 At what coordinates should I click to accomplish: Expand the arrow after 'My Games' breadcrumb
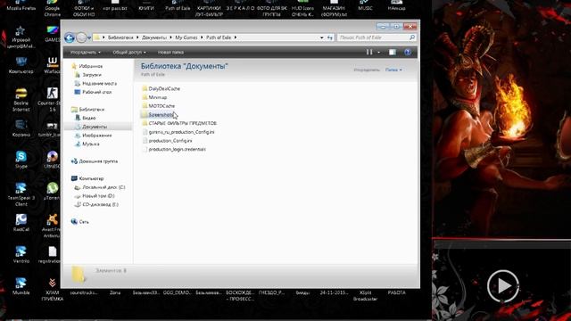pos(203,37)
